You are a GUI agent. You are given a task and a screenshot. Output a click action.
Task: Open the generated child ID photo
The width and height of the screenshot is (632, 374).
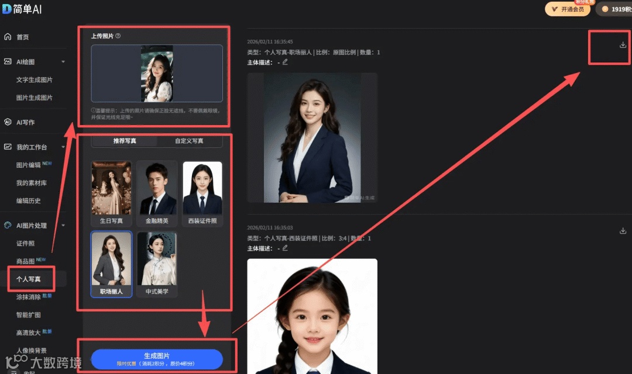pyautogui.click(x=312, y=316)
